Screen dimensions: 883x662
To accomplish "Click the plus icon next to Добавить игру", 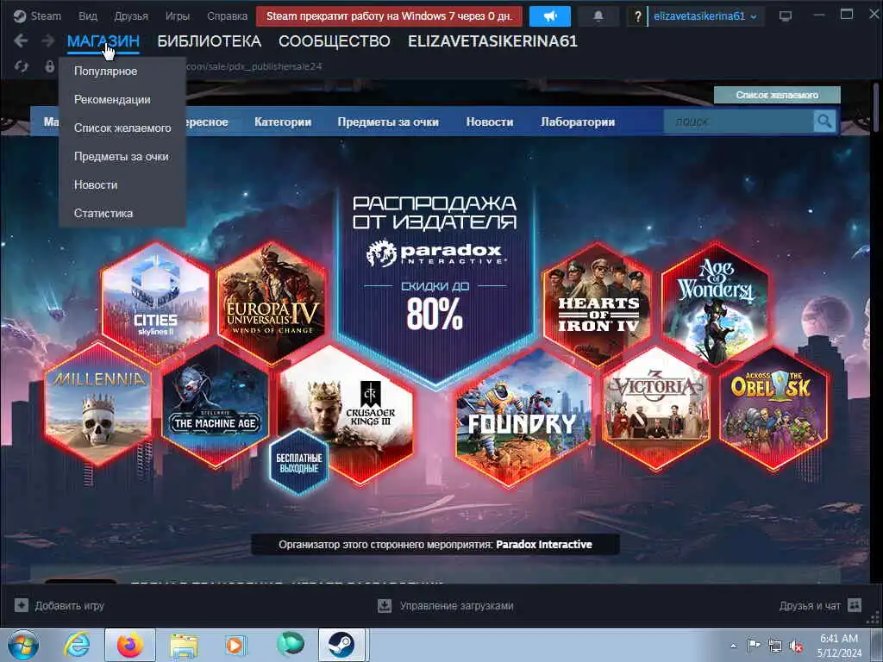I will click(22, 606).
